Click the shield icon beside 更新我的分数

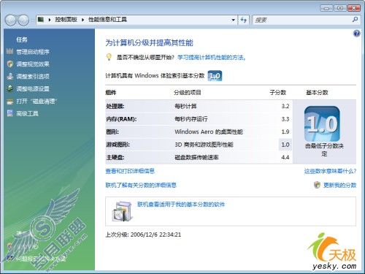[x=317, y=185]
